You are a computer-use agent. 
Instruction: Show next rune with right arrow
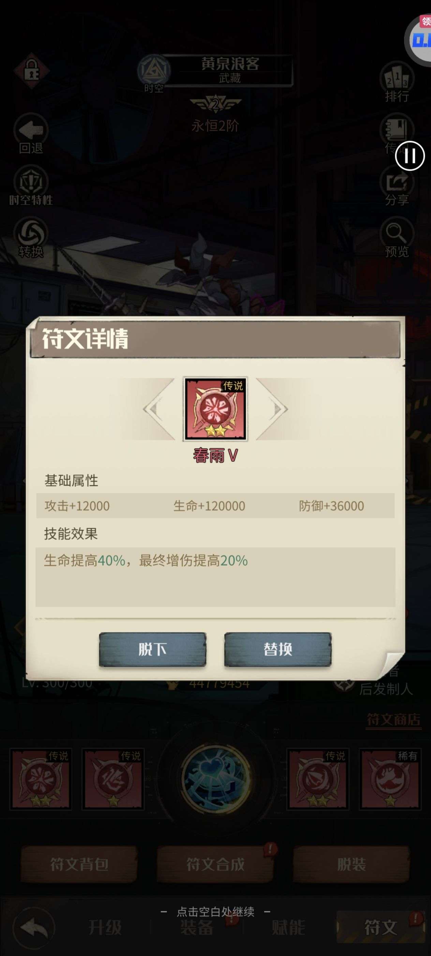(x=273, y=409)
